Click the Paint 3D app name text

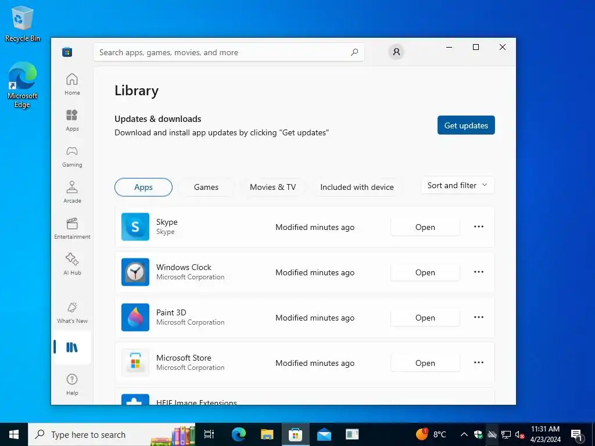click(x=171, y=312)
